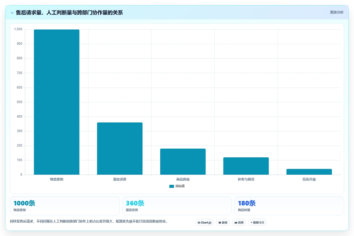Image resolution: width=354 pixels, height=236 pixels.
Task: Open the 1000条 物流查询 data card
Action: pyautogui.click(x=65, y=206)
